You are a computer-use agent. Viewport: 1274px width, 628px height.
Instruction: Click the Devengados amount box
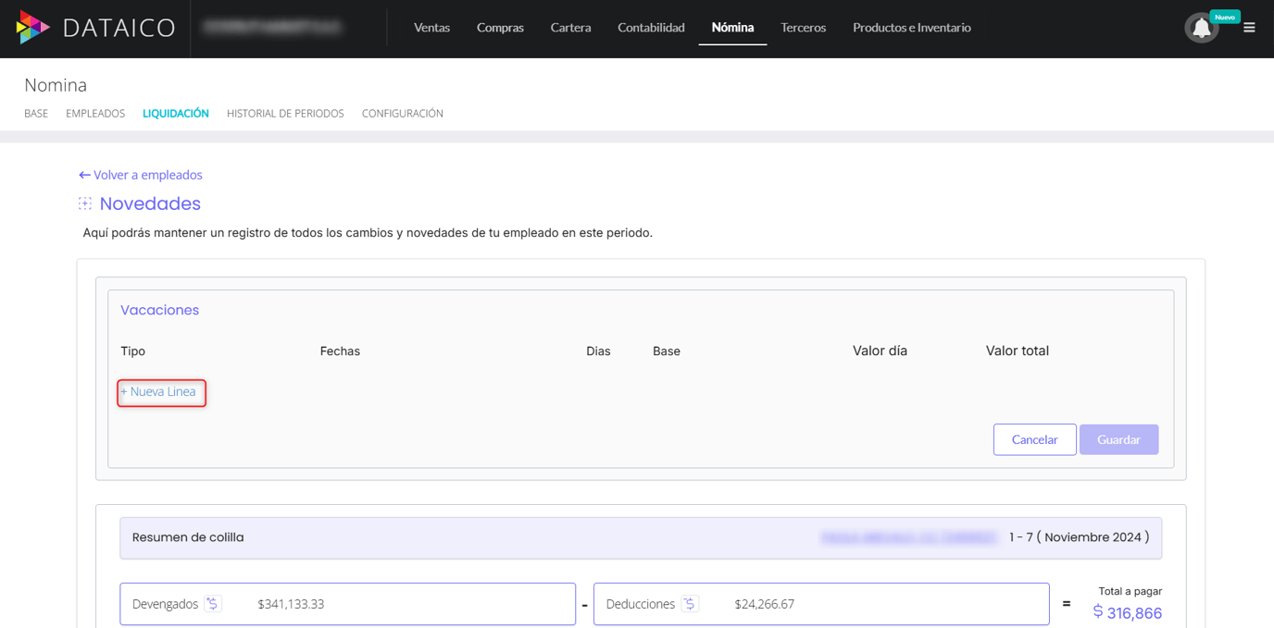click(347, 604)
